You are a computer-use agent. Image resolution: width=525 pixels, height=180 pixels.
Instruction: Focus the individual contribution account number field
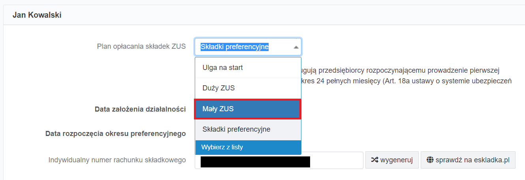pos(336,160)
